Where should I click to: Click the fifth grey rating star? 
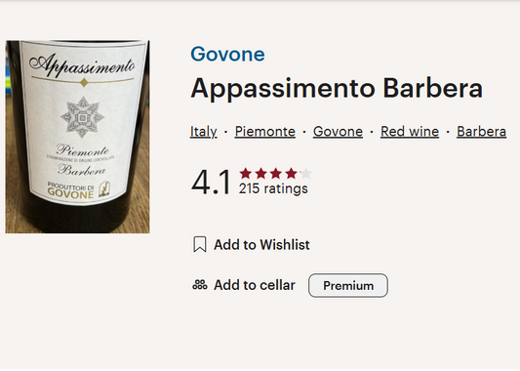pyautogui.click(x=306, y=173)
